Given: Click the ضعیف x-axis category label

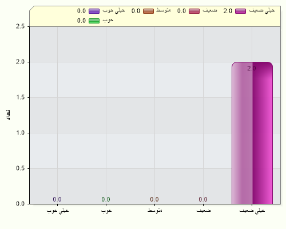Looking at the screenshot, I should [x=204, y=211].
